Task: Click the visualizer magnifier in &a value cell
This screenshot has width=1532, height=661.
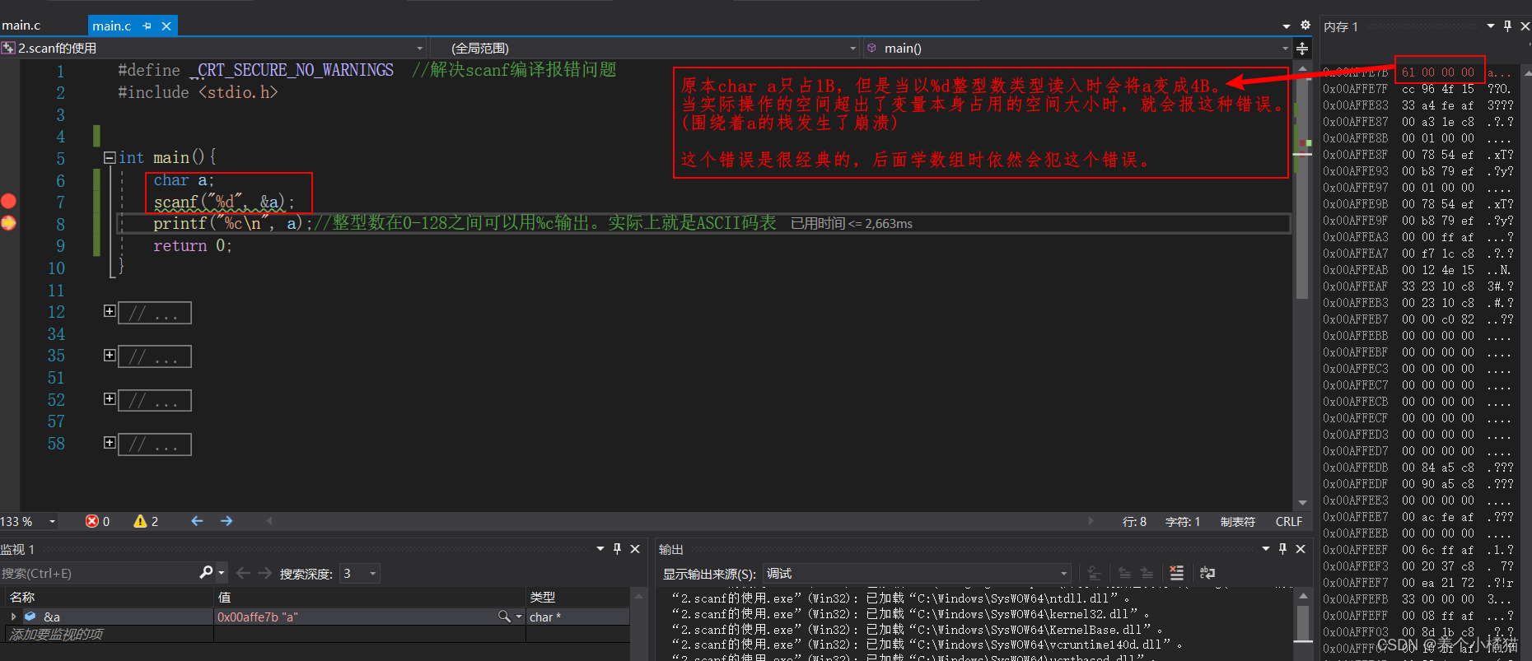Action: click(x=504, y=617)
